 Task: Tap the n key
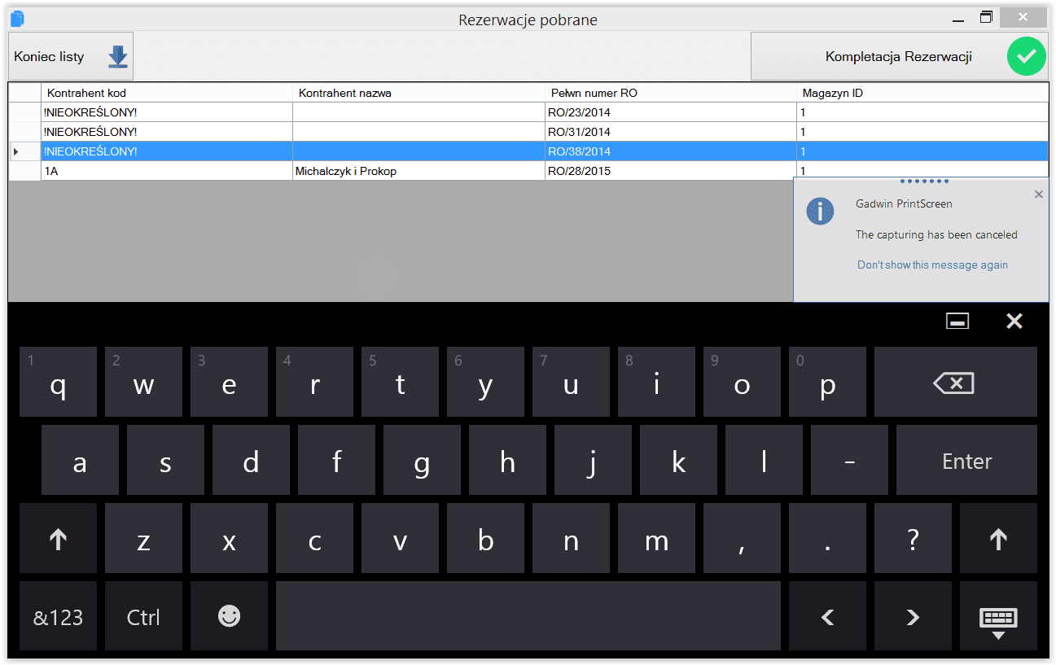coord(571,538)
